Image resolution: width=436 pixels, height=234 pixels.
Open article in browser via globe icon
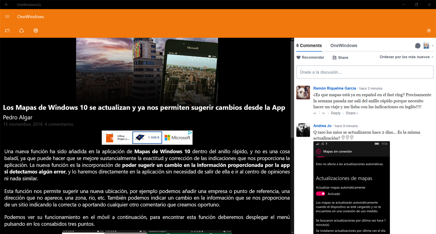[x=36, y=31]
